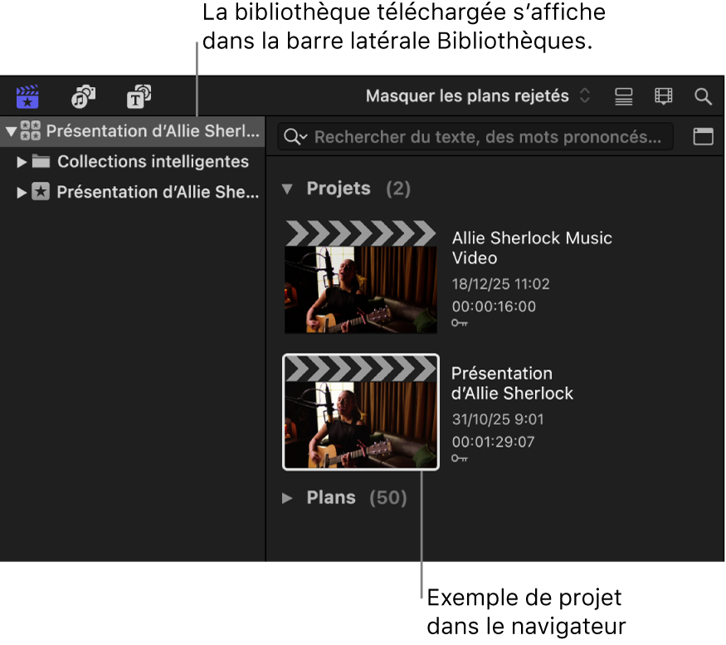Show the Libraries sidebar clapperboard icon
This screenshot has height=645, width=726.
(27, 96)
